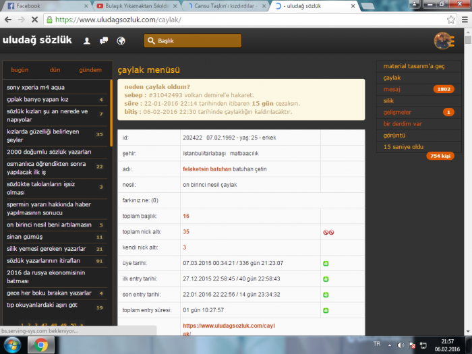Screen dimensions: 472x354
Task: Open topic sony xperia m4 aqua
Action: click(x=36, y=88)
